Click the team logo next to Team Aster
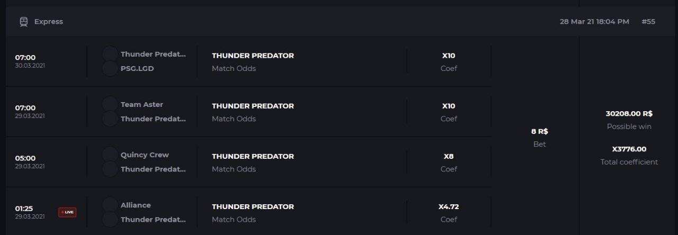This screenshot has width=678, height=235. coord(110,104)
